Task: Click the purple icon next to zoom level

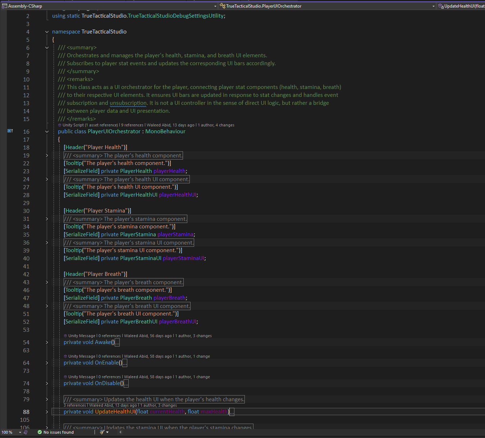Action: click(26, 432)
